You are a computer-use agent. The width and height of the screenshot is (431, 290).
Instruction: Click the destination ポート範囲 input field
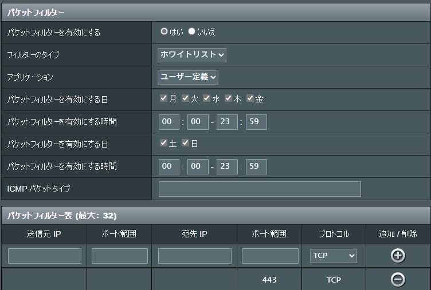pyautogui.click(x=270, y=256)
